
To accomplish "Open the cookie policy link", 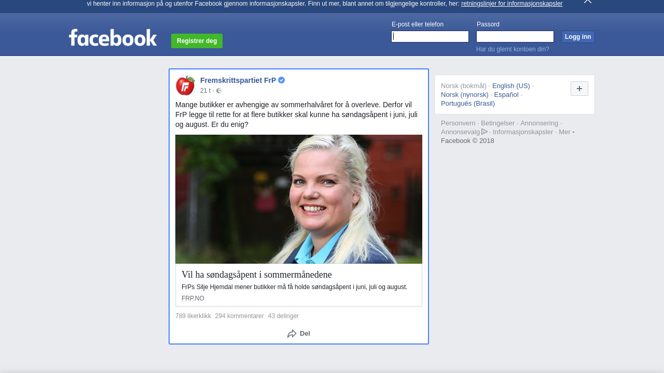I will click(x=511, y=4).
